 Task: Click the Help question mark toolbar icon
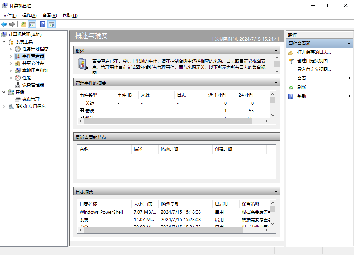pyautogui.click(x=43, y=24)
